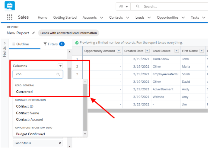Click the pencil icon to rename New Report
Image resolution: width=210 pixels, height=150 pixels.
pos(33,33)
